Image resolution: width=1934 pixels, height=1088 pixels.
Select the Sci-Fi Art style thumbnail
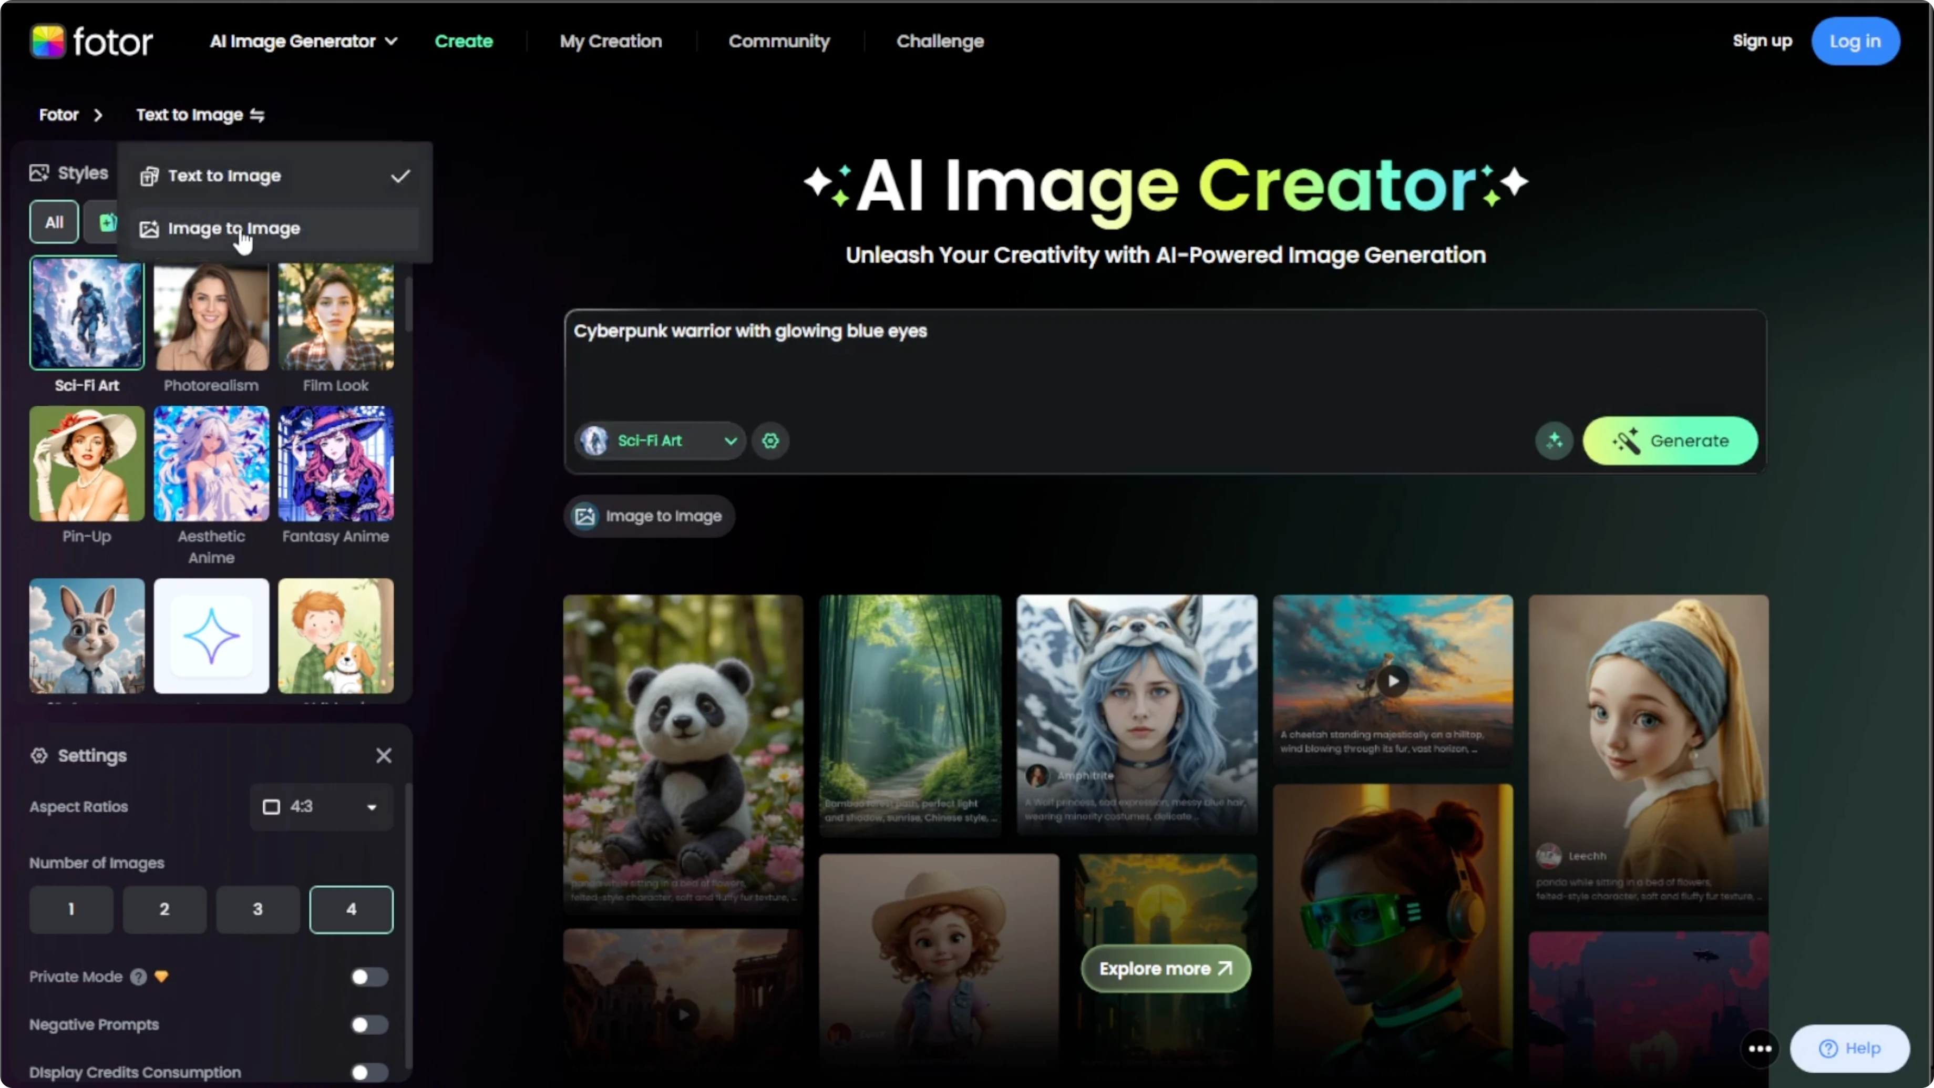pos(87,313)
